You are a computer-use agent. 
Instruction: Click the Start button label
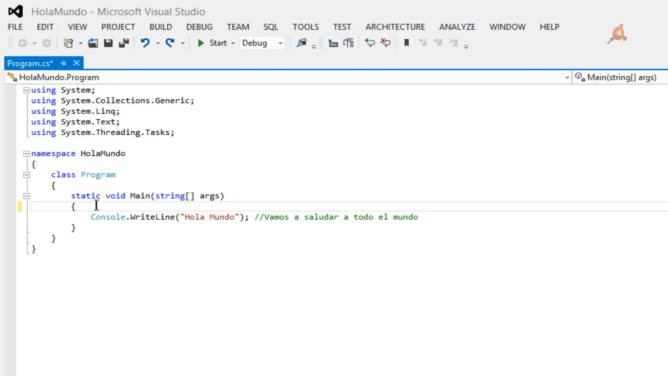(218, 43)
